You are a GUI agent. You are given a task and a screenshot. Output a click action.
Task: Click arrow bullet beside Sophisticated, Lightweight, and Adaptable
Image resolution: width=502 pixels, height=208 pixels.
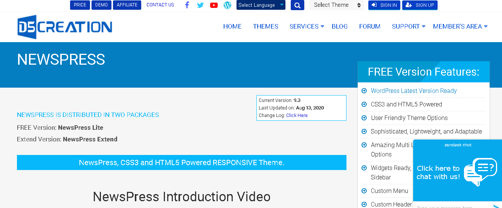click(x=364, y=131)
